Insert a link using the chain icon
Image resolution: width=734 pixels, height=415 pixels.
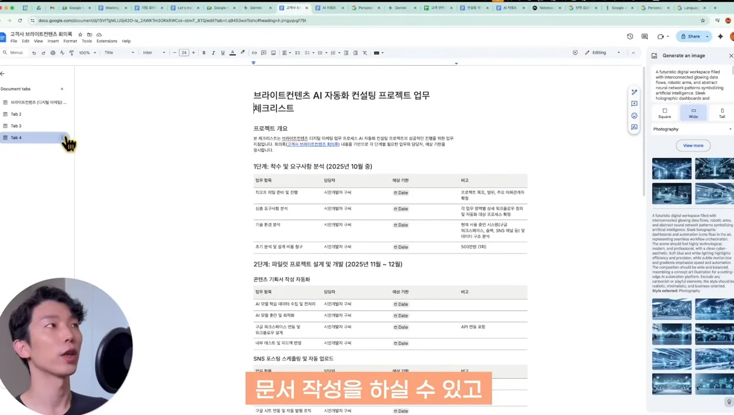(x=254, y=53)
